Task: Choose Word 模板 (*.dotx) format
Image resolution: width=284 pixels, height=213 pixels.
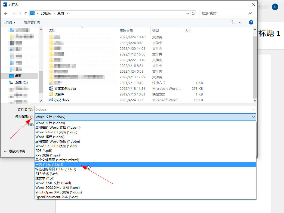Action: 145,137
